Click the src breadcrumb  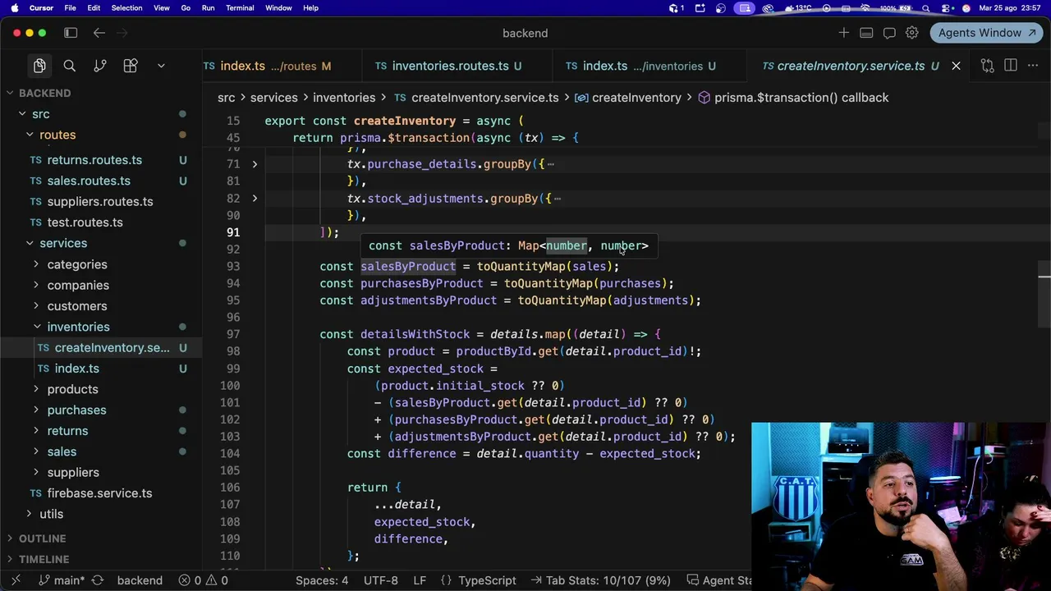click(x=226, y=98)
